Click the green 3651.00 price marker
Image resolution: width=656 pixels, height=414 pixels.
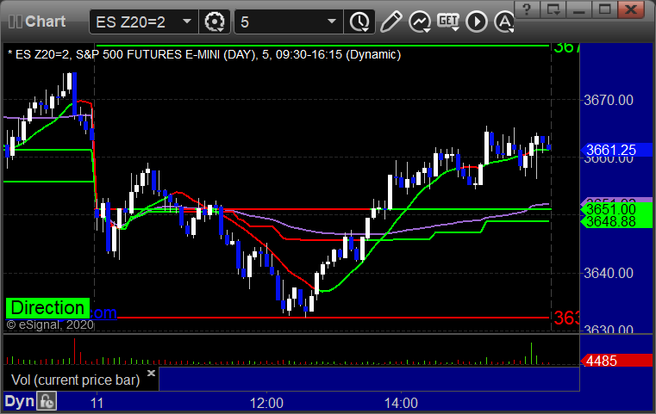pyautogui.click(x=615, y=209)
